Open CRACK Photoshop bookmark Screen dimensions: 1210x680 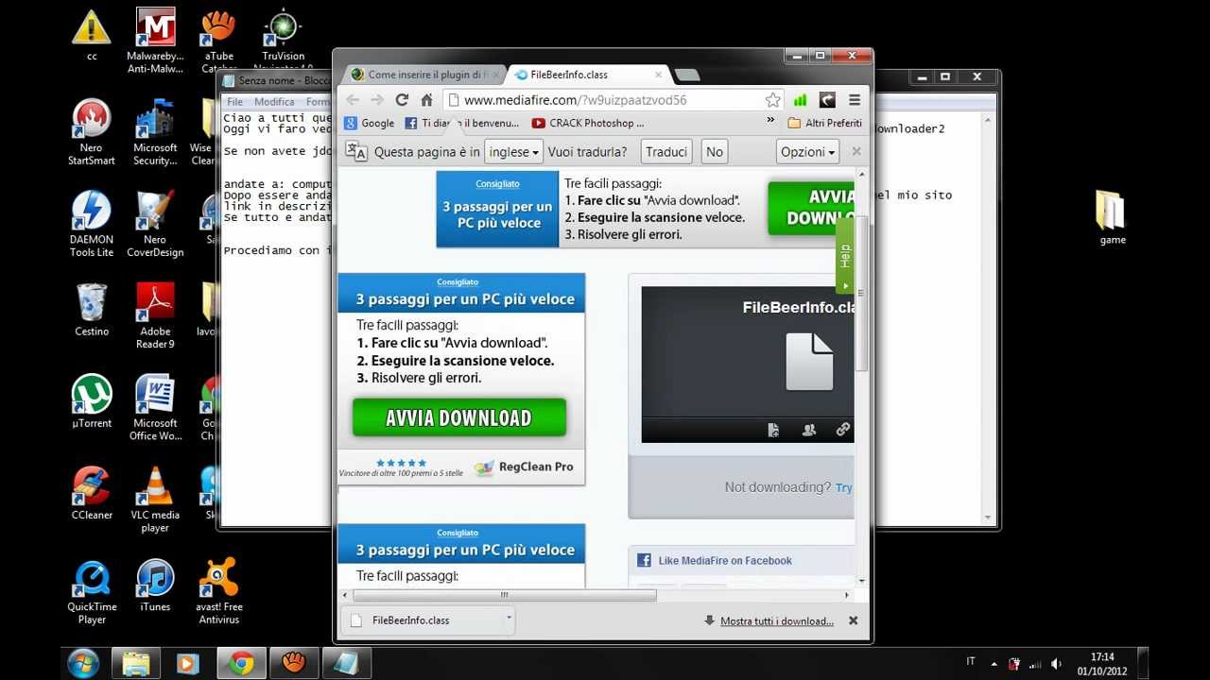coord(588,123)
